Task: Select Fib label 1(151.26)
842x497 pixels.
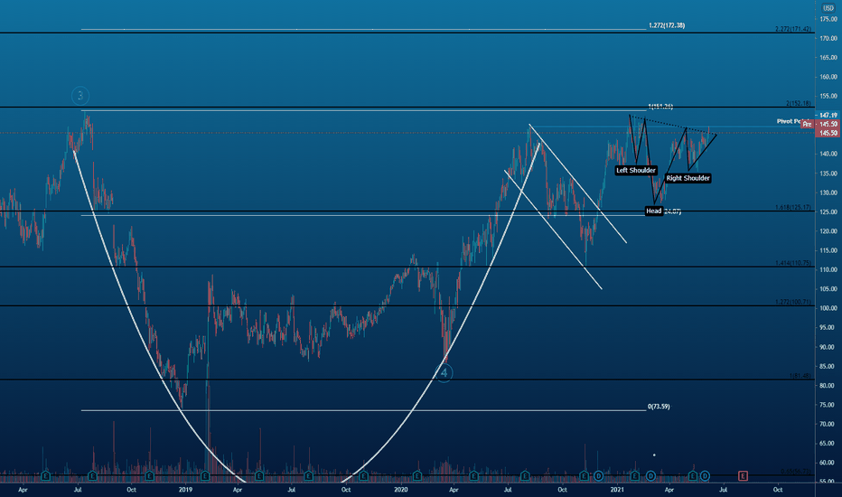Action: [x=660, y=107]
